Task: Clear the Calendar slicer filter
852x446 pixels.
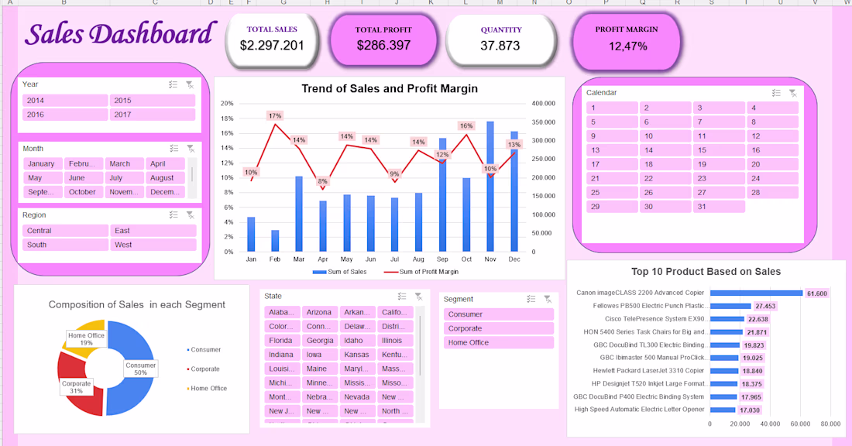Action: 793,93
